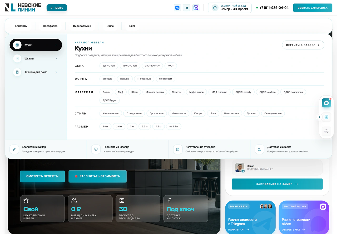Expand Техника для дома chevron
337x234 pixels.
[x=56, y=72]
